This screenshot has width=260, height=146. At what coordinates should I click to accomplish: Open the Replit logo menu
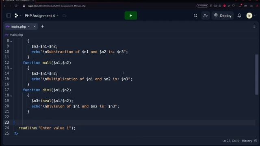tap(16, 15)
